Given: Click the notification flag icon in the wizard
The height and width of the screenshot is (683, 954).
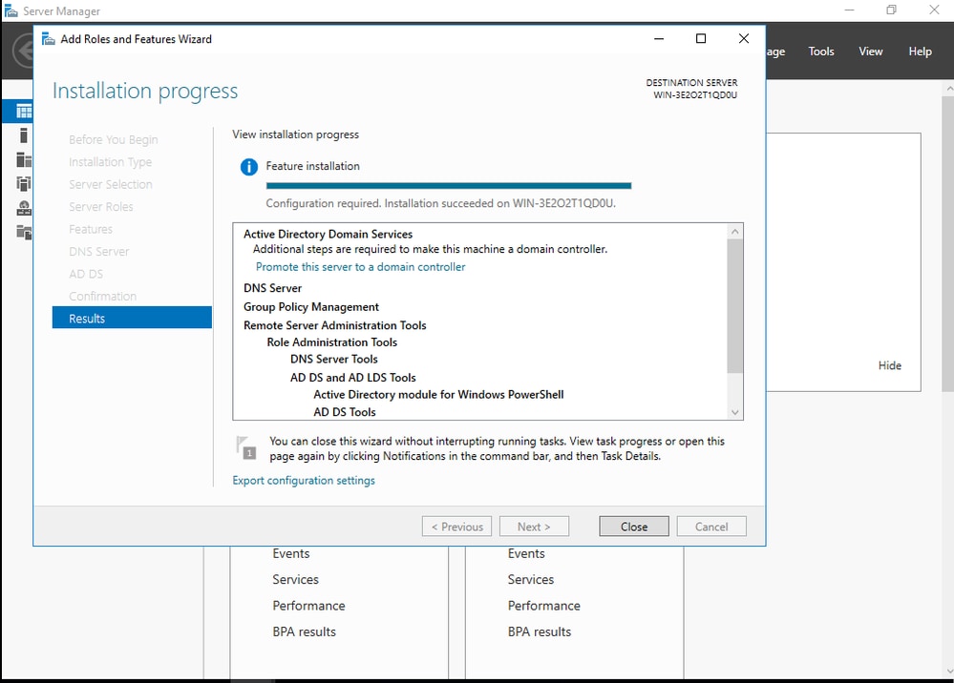Looking at the screenshot, I should [x=245, y=447].
